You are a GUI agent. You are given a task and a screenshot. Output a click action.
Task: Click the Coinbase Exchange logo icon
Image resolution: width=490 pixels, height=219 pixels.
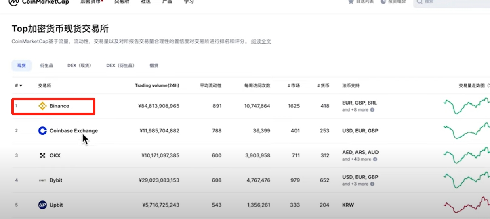point(42,131)
